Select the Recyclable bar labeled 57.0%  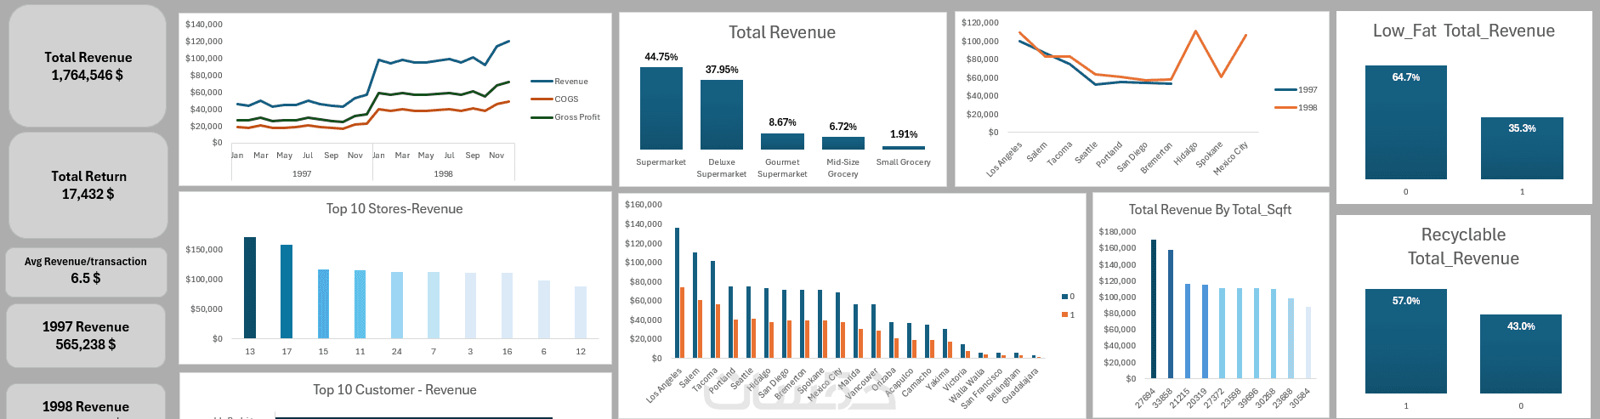point(1406,341)
